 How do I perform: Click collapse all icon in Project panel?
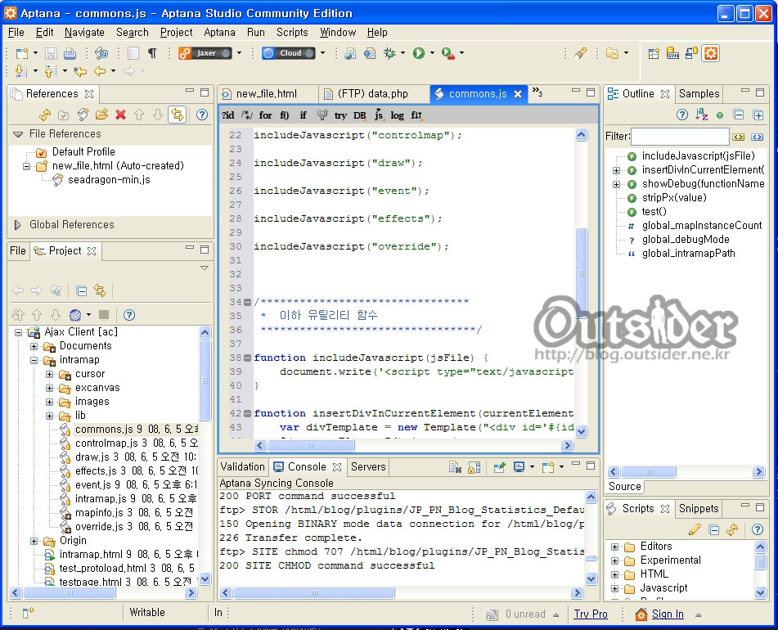click(81, 290)
